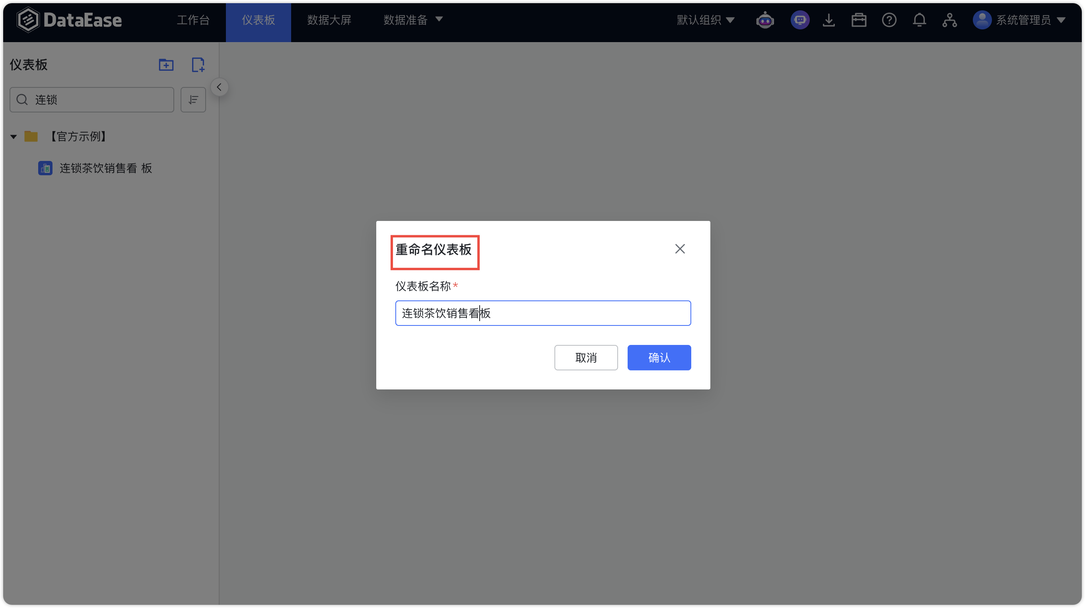Open the organization structure icon
This screenshot has height=608, width=1085.
point(949,20)
